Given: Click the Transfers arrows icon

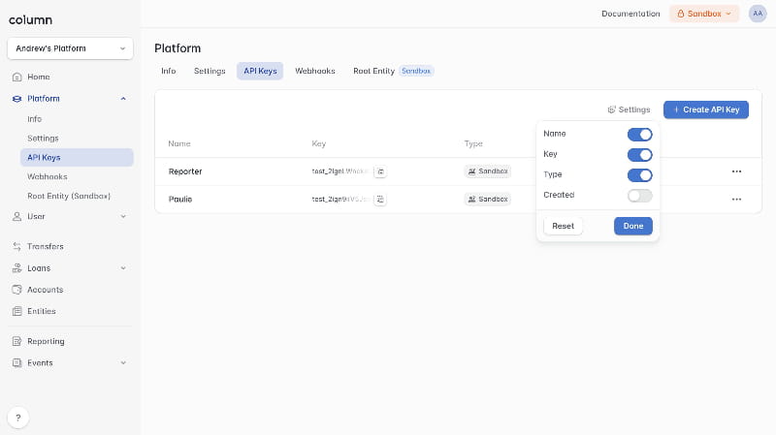Looking at the screenshot, I should pos(16,246).
